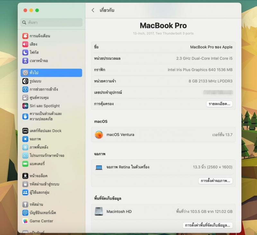This screenshot has width=257, height=235.
Task: Click the Macintosh HD volume name
Action: tap(119, 212)
